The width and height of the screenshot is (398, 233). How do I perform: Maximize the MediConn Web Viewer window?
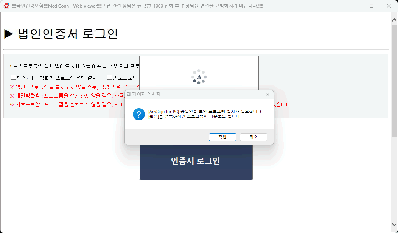[372, 6]
